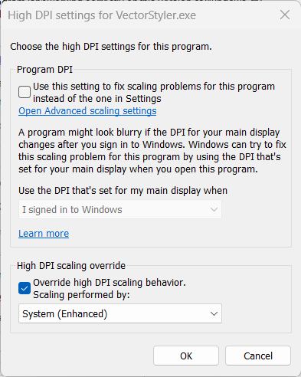Open the 'I signed in to Windows' combo box

point(120,209)
